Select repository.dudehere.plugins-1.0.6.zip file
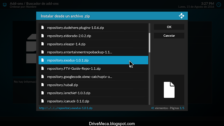 (x=93, y=28)
